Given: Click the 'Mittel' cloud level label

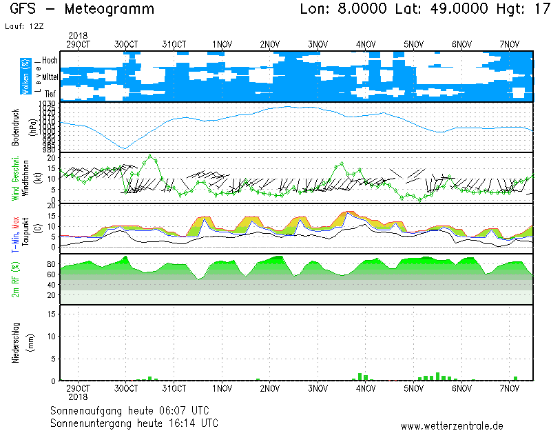Looking at the screenshot, I should click(50, 77).
